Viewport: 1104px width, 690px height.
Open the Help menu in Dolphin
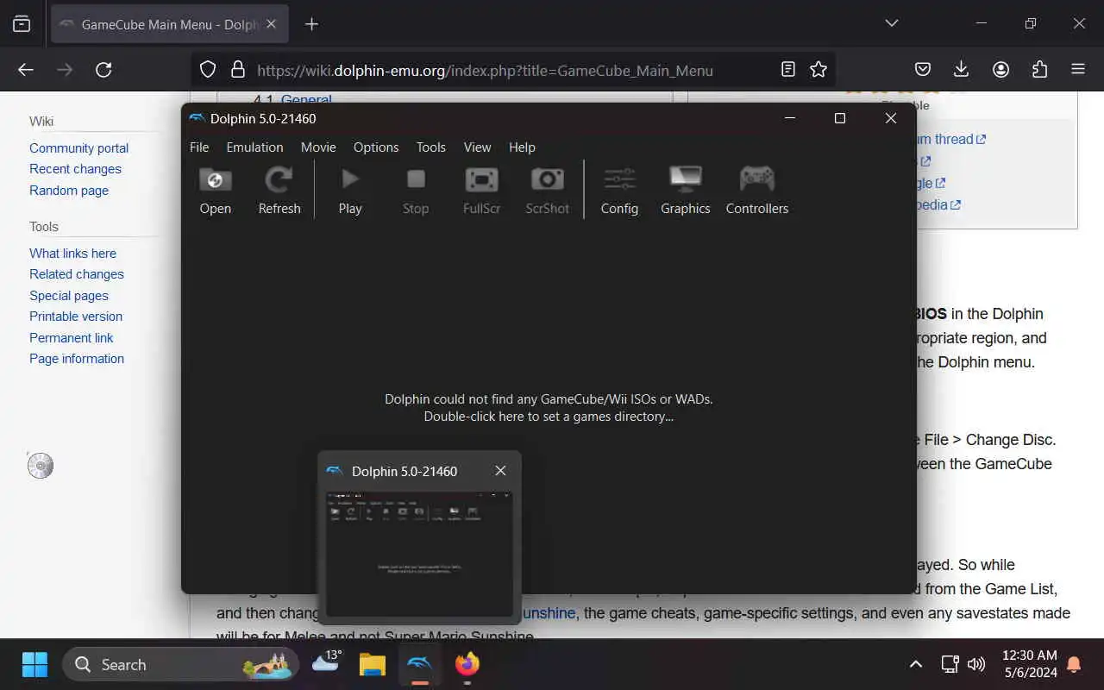[x=522, y=147]
